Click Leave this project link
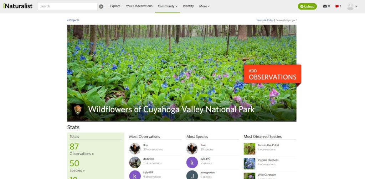365x179 pixels. [286, 20]
